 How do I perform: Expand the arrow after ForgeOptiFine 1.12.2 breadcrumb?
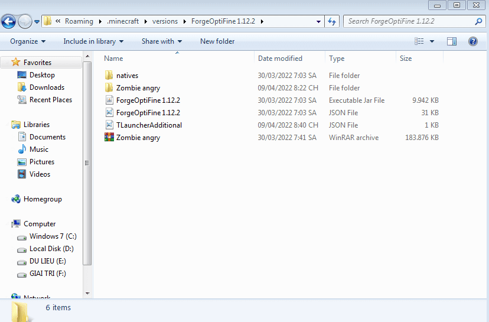click(x=262, y=21)
